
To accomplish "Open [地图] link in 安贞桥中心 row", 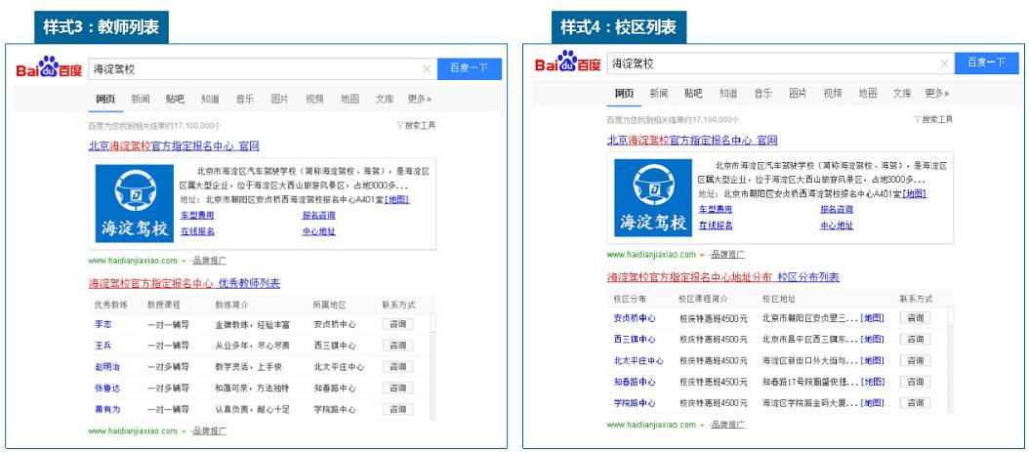I will point(872,318).
